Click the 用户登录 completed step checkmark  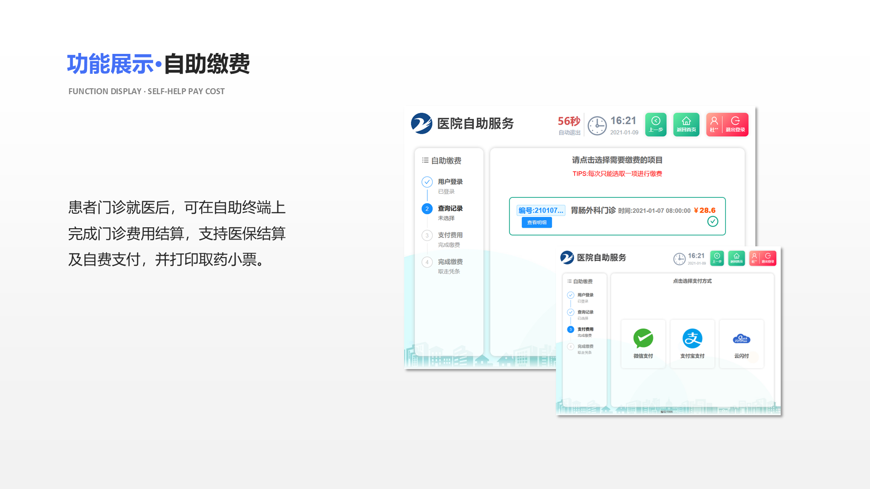coord(427,182)
